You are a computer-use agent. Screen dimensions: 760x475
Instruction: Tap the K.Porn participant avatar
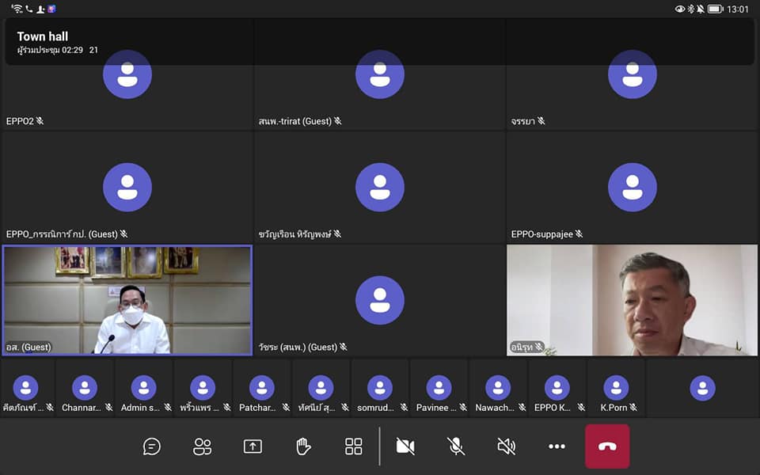616,388
